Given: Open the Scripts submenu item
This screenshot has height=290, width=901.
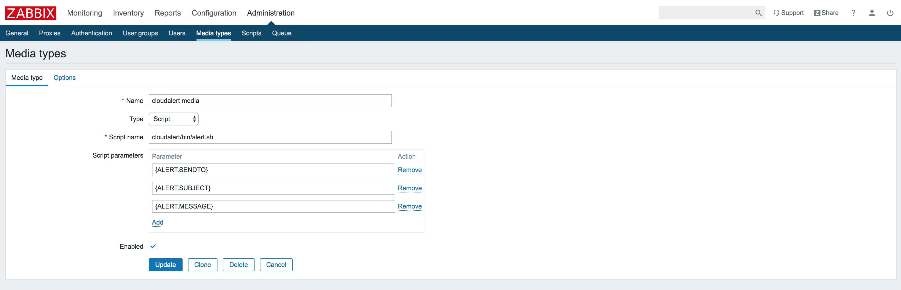Looking at the screenshot, I should 251,33.
